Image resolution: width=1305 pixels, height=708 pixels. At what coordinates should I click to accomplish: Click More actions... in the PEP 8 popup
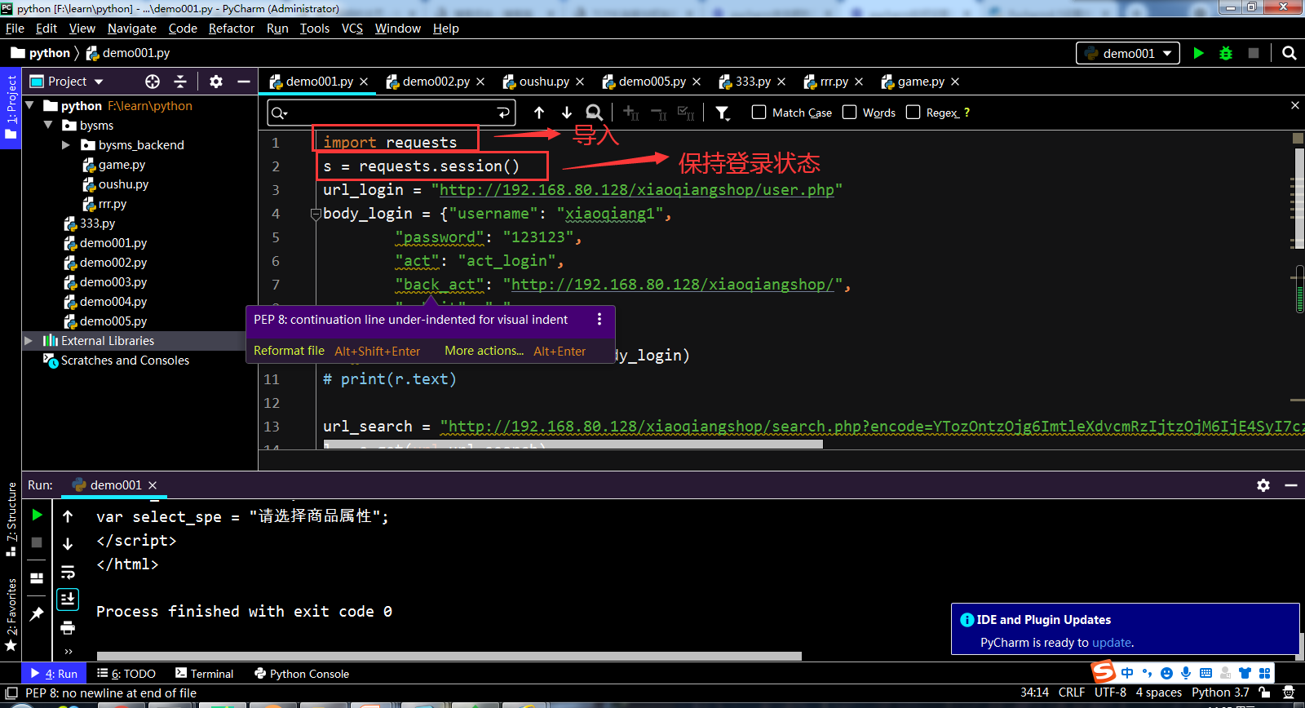click(x=484, y=351)
